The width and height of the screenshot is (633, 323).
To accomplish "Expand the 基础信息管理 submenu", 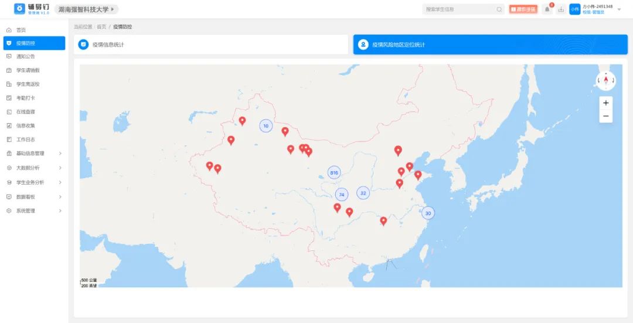I will click(34, 154).
